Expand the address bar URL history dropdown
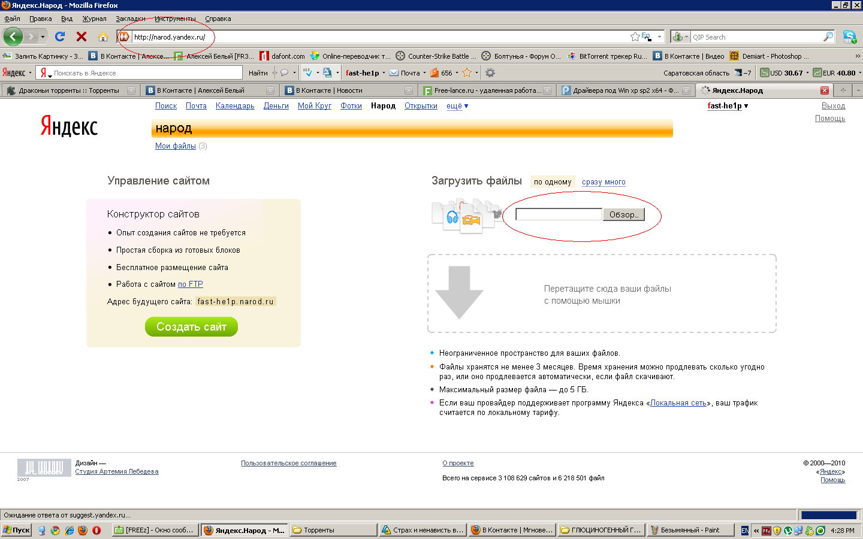863x539 pixels. pos(659,37)
